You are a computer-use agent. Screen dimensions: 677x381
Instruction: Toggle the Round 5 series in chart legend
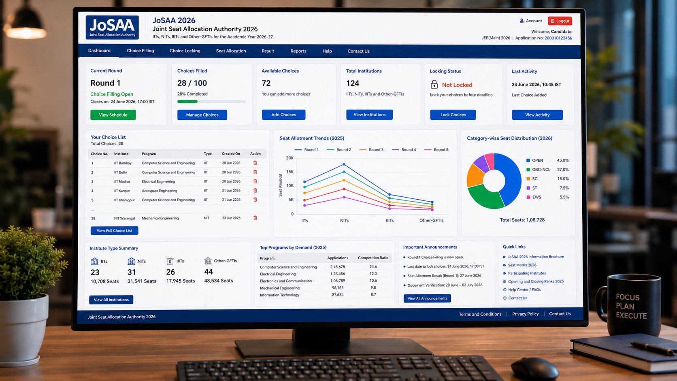pos(436,150)
